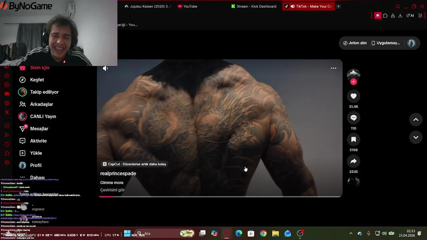
Task: Expand the Dahası more menu
Action: pyautogui.click(x=37, y=178)
